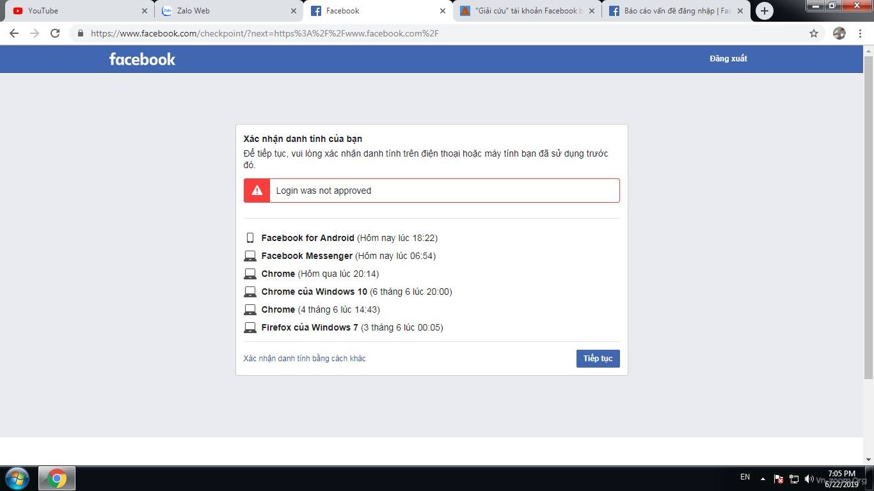Open the Chrome profile avatar
Viewport: 874px width, 491px height.
pyautogui.click(x=839, y=33)
